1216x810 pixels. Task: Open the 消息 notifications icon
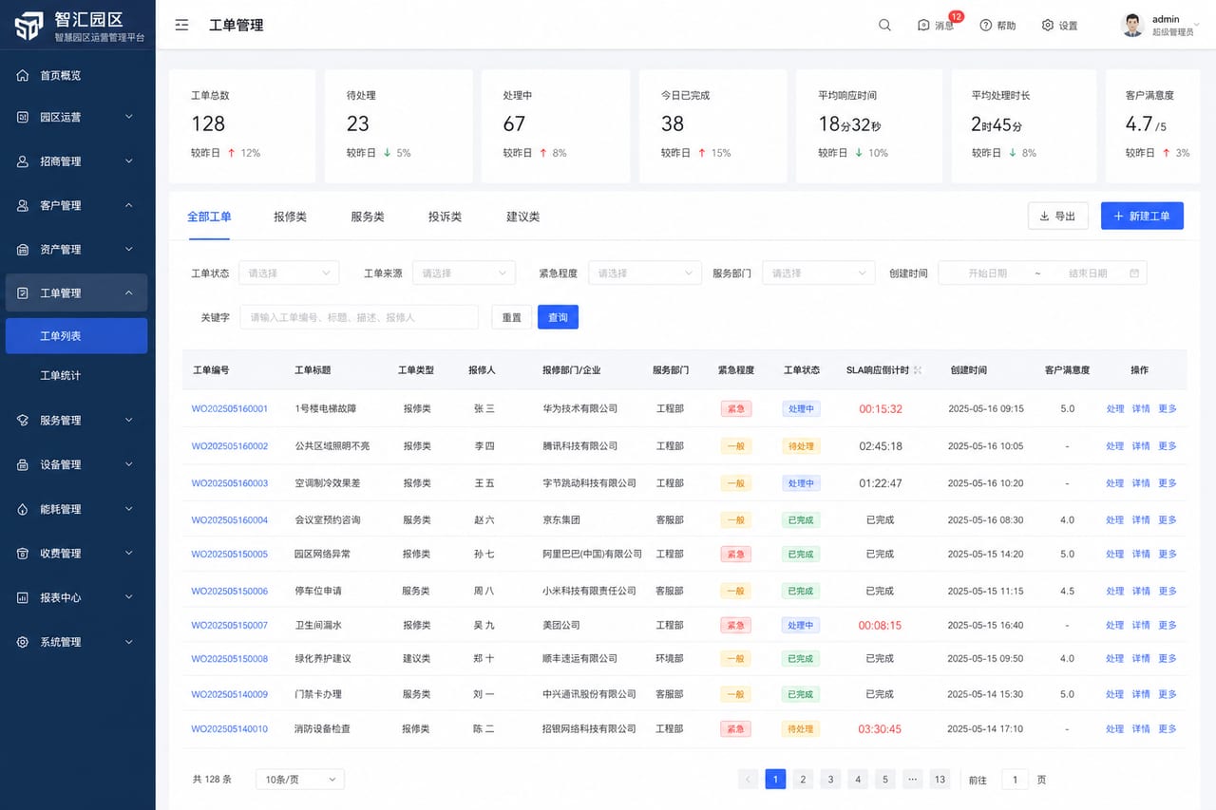click(x=923, y=26)
